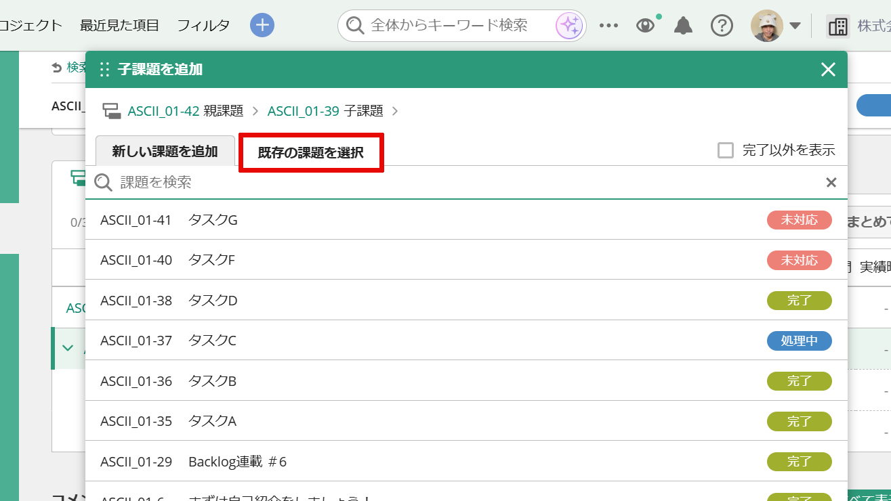Close the 子課題を追加 dialog
The height and width of the screenshot is (501, 891).
[x=828, y=69]
